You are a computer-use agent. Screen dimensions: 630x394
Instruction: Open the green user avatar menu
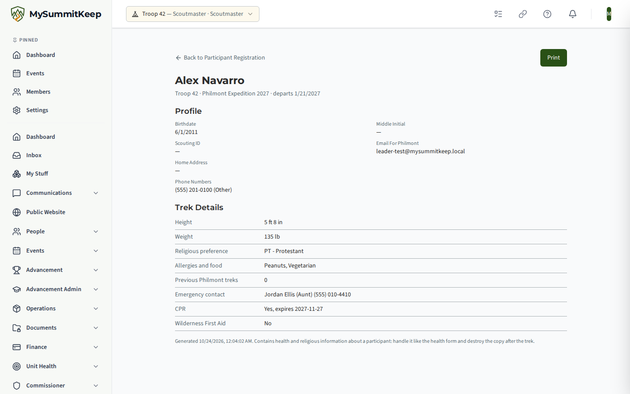point(609,14)
